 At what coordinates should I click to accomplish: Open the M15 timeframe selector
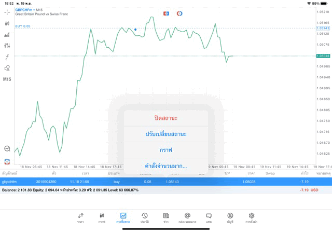7,79
